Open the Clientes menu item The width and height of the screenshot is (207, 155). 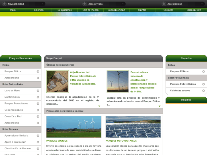142,10
